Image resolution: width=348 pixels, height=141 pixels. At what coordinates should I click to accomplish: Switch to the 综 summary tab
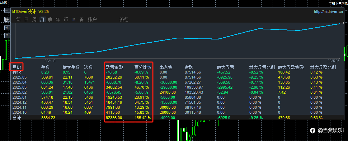click(x=19, y=19)
